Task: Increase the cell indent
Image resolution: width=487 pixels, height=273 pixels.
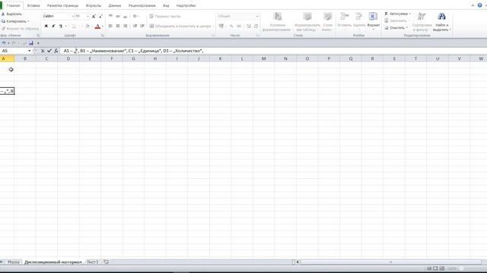Action: 142,26
